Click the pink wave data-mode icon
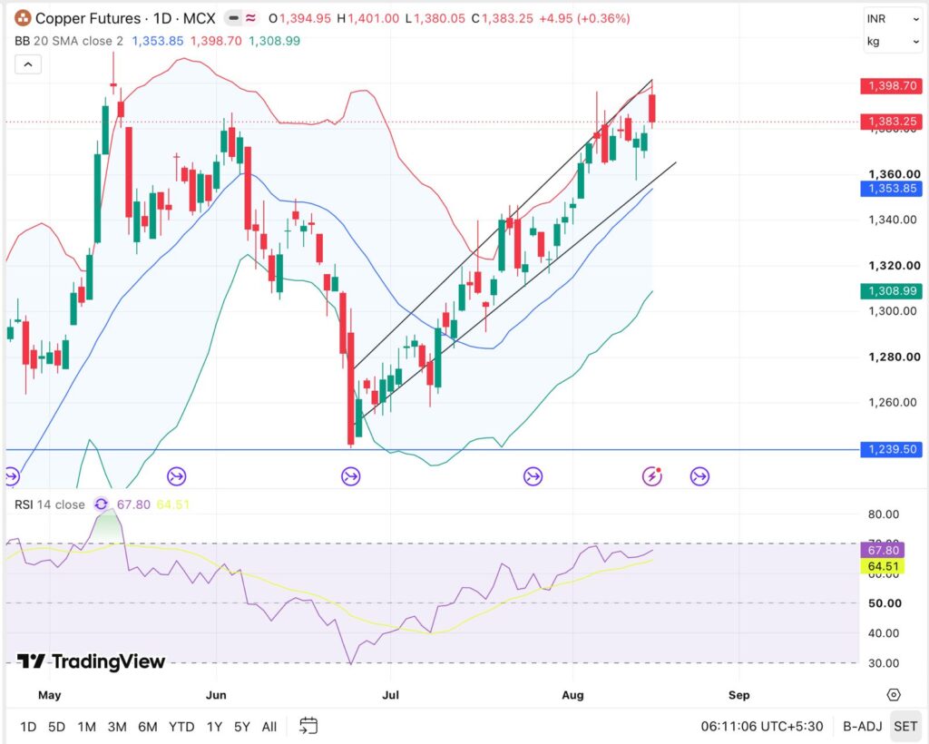This screenshot has width=929, height=744. pyautogui.click(x=251, y=18)
